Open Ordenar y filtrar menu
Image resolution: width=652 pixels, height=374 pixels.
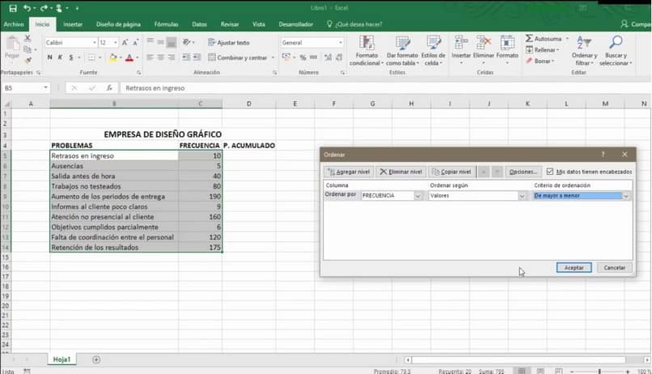click(x=584, y=50)
